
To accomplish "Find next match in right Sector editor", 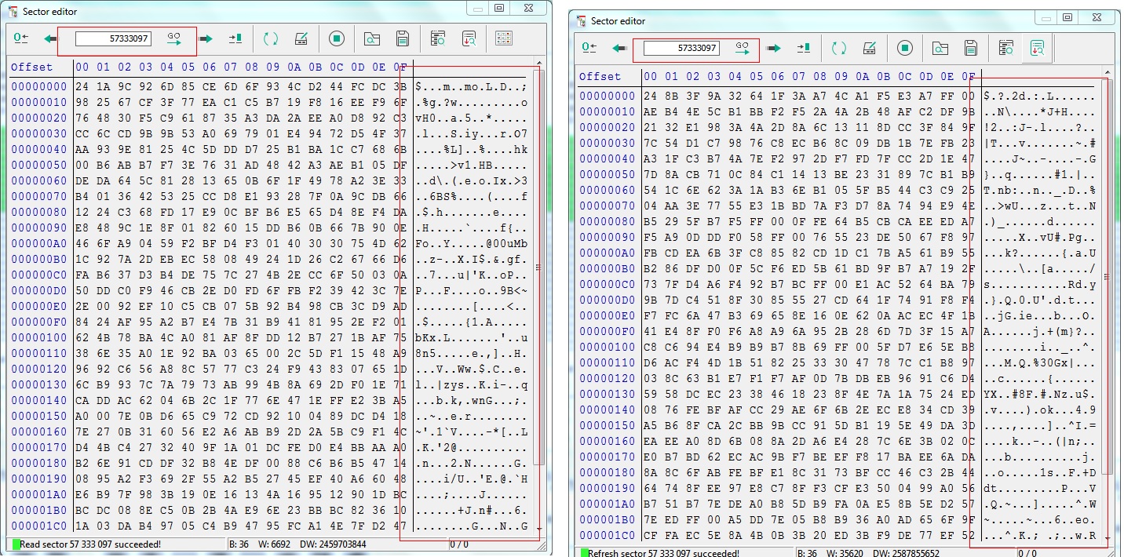I will 1037,49.
